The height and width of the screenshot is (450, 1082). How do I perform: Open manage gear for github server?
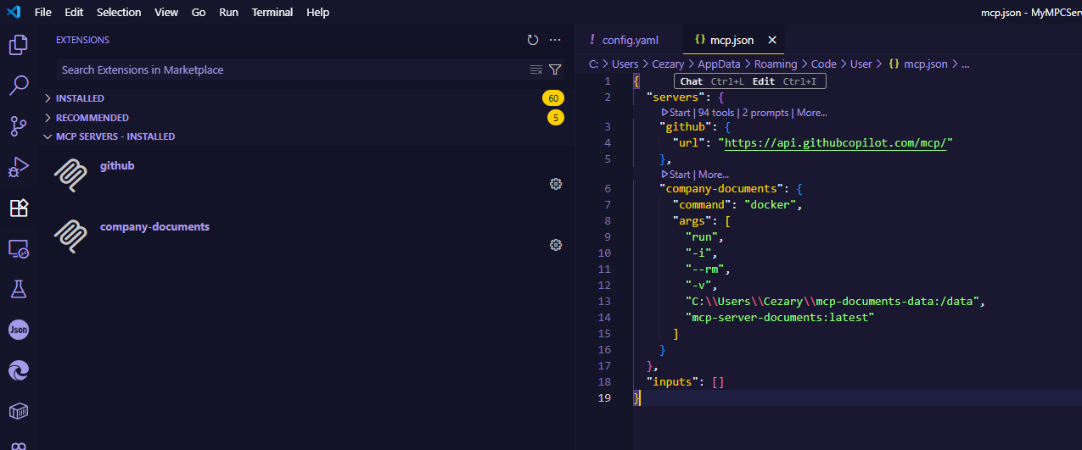(556, 184)
